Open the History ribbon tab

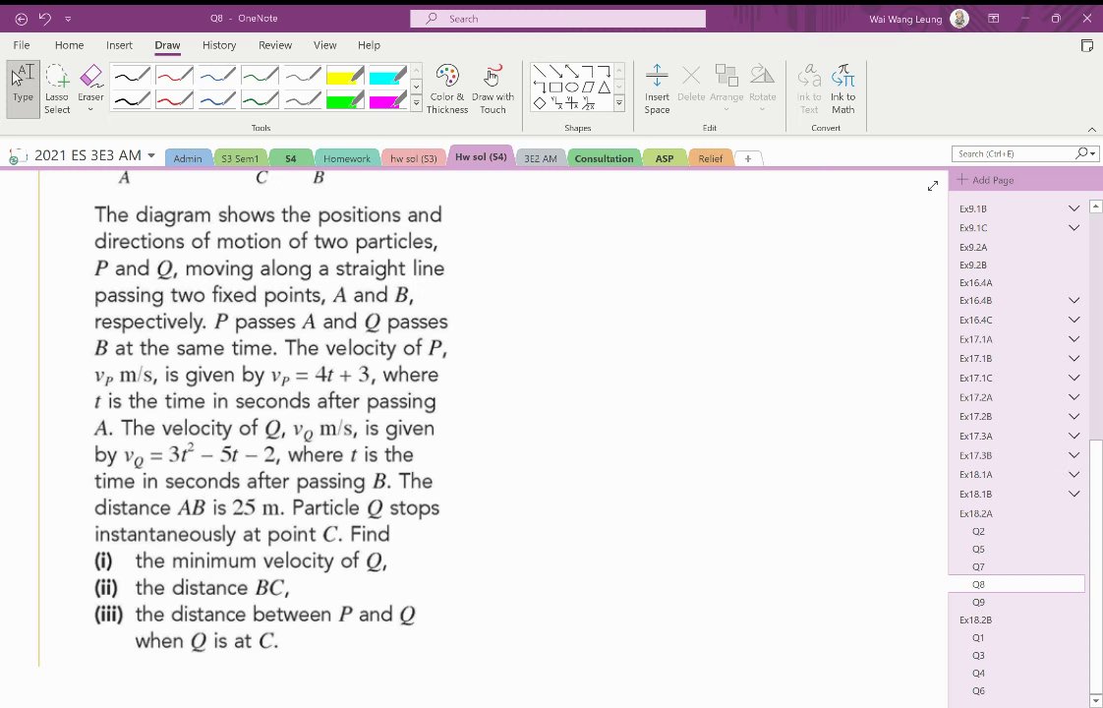[x=219, y=45]
